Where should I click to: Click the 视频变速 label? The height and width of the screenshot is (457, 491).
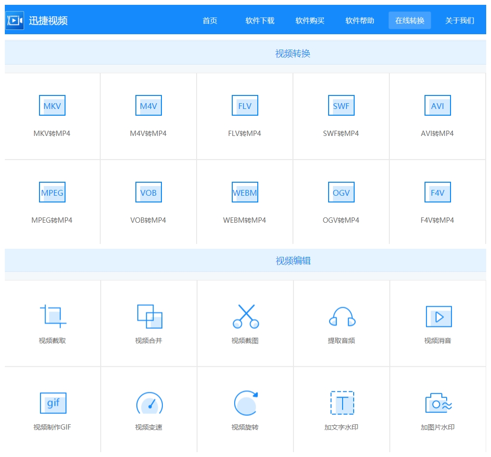click(x=149, y=427)
